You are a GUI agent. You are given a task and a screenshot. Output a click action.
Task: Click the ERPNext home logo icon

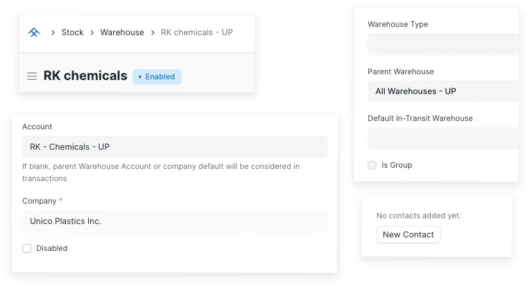[x=34, y=32]
